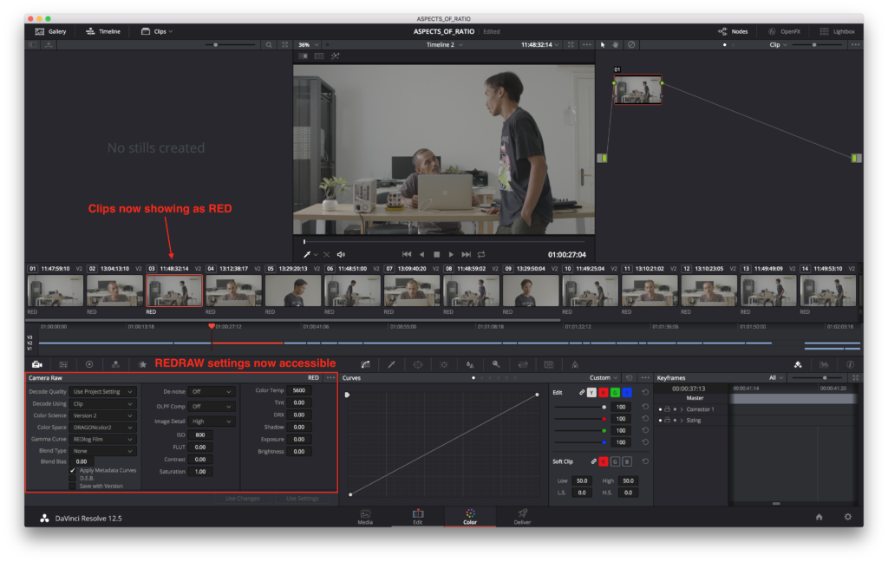Open the Power Window palette icon
Screen dimensions: 888x562
click(x=418, y=364)
